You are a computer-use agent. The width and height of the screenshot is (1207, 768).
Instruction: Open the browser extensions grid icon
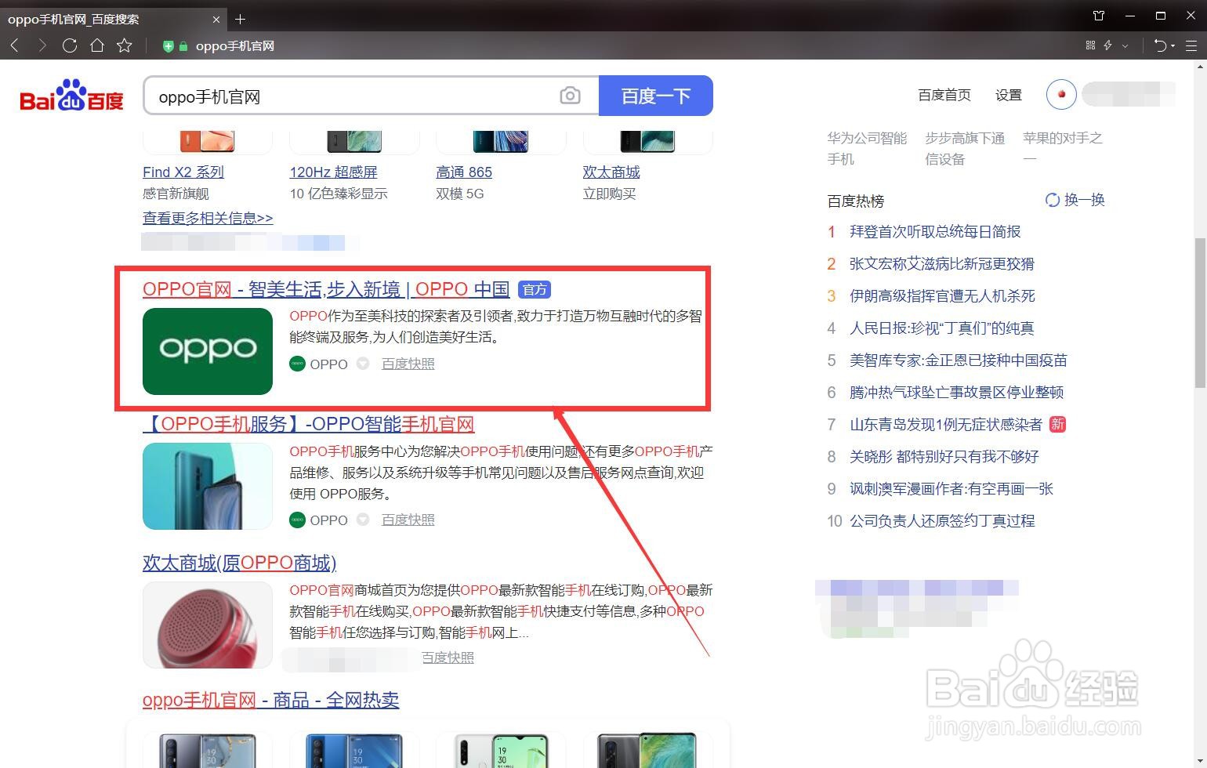[1090, 45]
